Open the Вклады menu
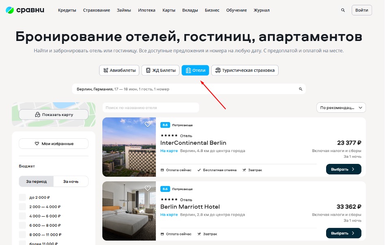This screenshot has width=385, height=245. tap(190, 10)
